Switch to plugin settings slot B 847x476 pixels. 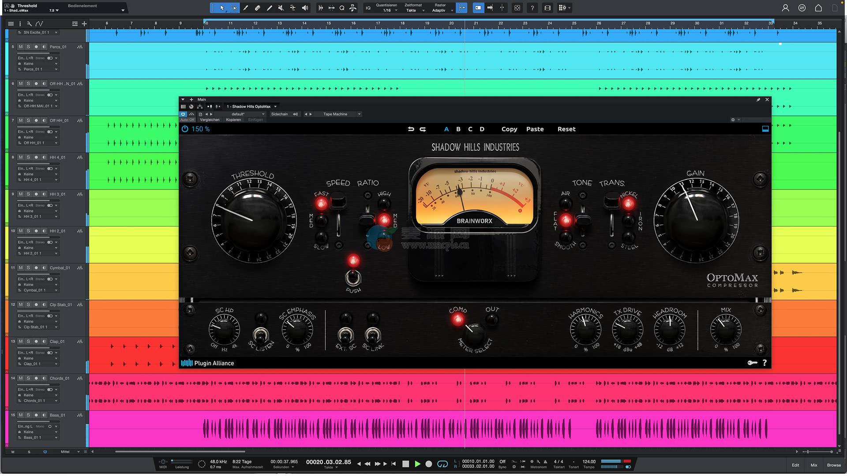click(458, 129)
